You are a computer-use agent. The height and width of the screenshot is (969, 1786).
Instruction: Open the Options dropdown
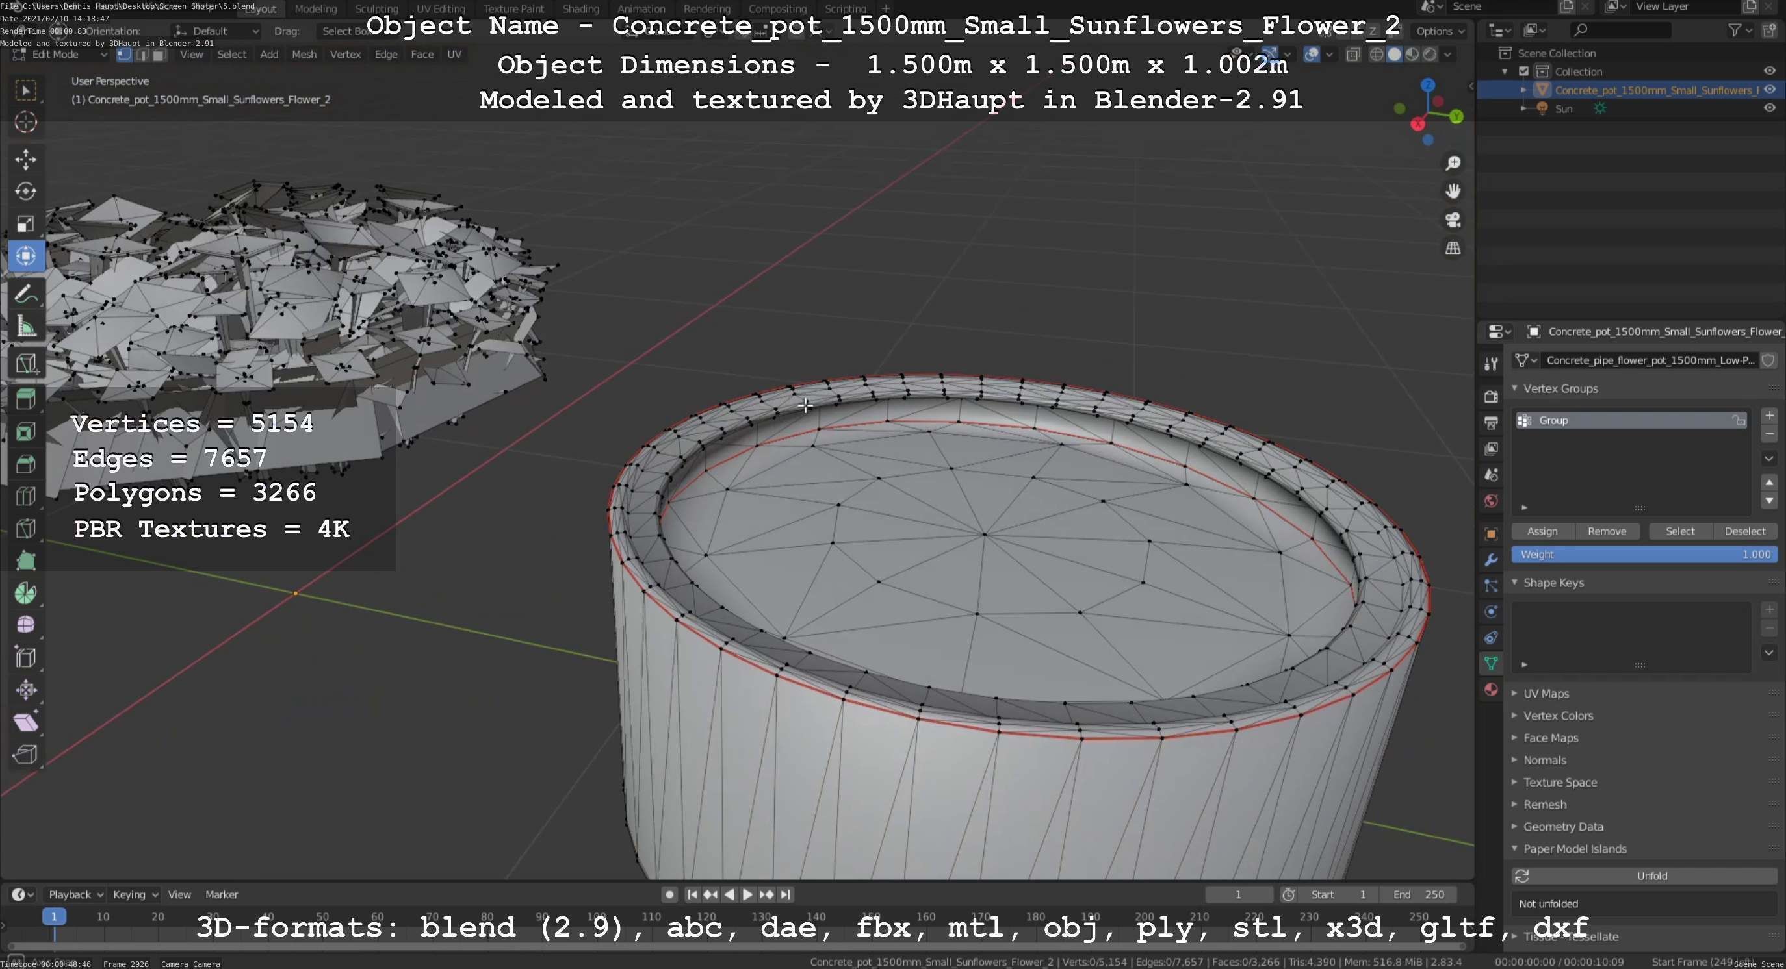[x=1441, y=31]
